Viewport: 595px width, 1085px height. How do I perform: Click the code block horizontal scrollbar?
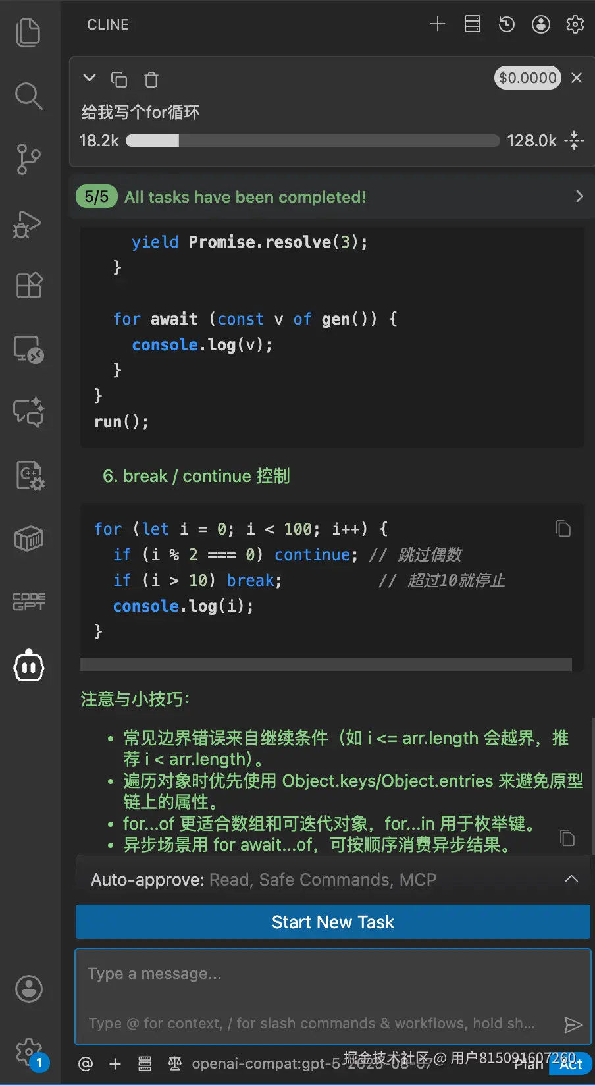point(326,664)
